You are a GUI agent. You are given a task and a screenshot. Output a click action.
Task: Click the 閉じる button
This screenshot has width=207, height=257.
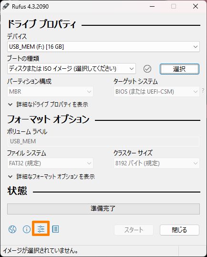179,230
